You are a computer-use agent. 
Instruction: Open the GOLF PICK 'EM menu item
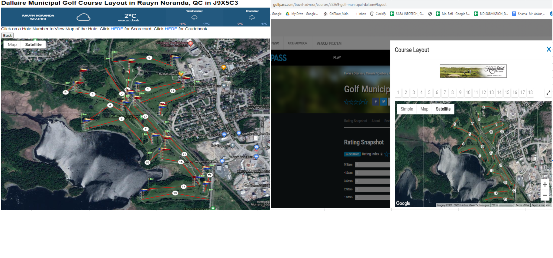coord(329,43)
